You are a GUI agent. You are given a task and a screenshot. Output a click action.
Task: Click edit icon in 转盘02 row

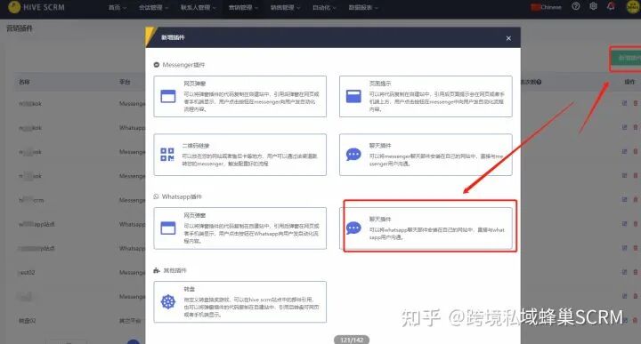(624, 320)
